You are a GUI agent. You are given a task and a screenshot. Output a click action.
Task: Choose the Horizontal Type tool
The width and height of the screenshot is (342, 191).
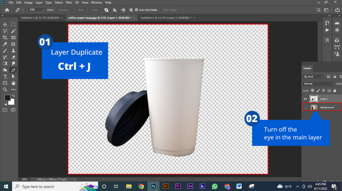[x=5, y=77]
